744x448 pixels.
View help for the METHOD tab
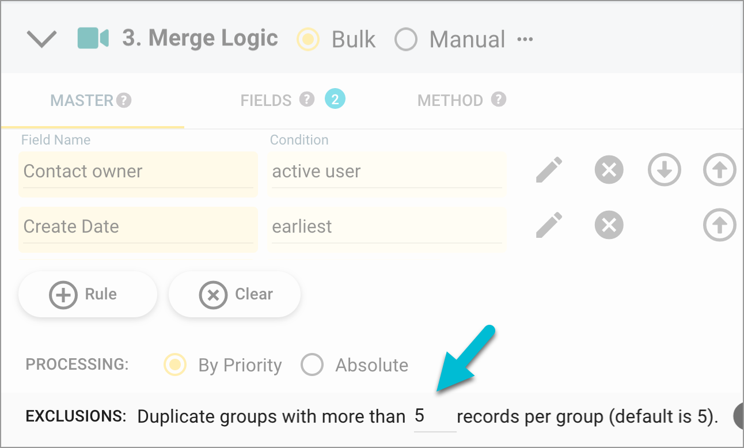499,99
